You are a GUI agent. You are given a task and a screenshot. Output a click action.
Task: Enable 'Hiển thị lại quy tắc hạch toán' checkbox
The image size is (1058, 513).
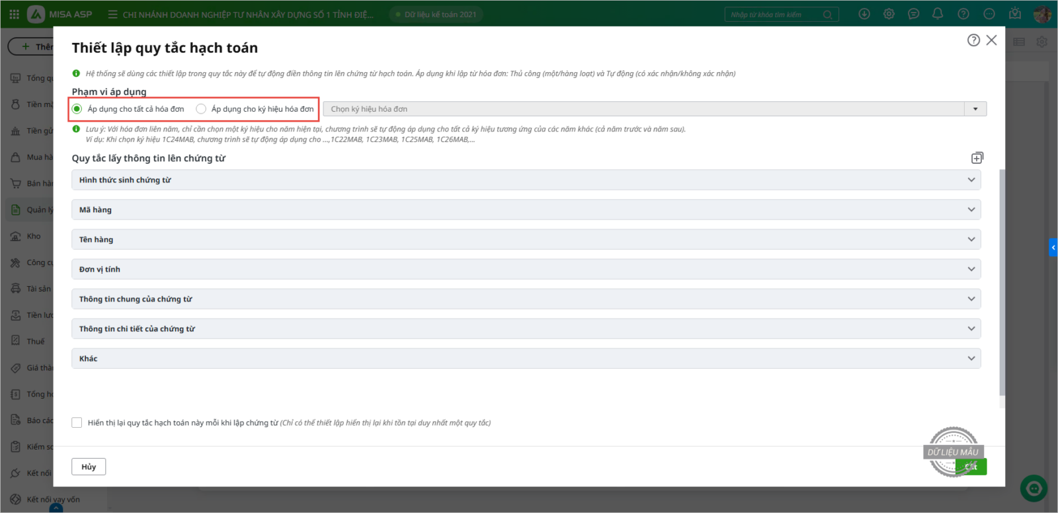pyautogui.click(x=77, y=422)
